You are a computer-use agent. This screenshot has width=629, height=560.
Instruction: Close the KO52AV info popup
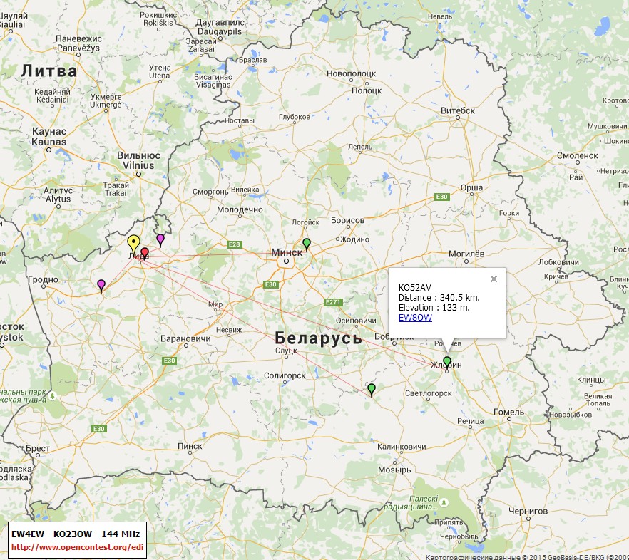pyautogui.click(x=493, y=279)
